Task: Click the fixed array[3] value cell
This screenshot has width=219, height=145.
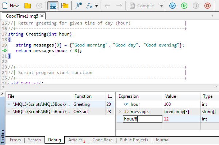Action: pos(182,112)
